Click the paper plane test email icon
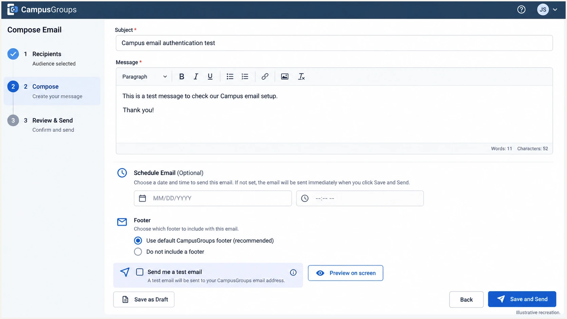Viewport: 567px width, 319px height. pos(125,272)
